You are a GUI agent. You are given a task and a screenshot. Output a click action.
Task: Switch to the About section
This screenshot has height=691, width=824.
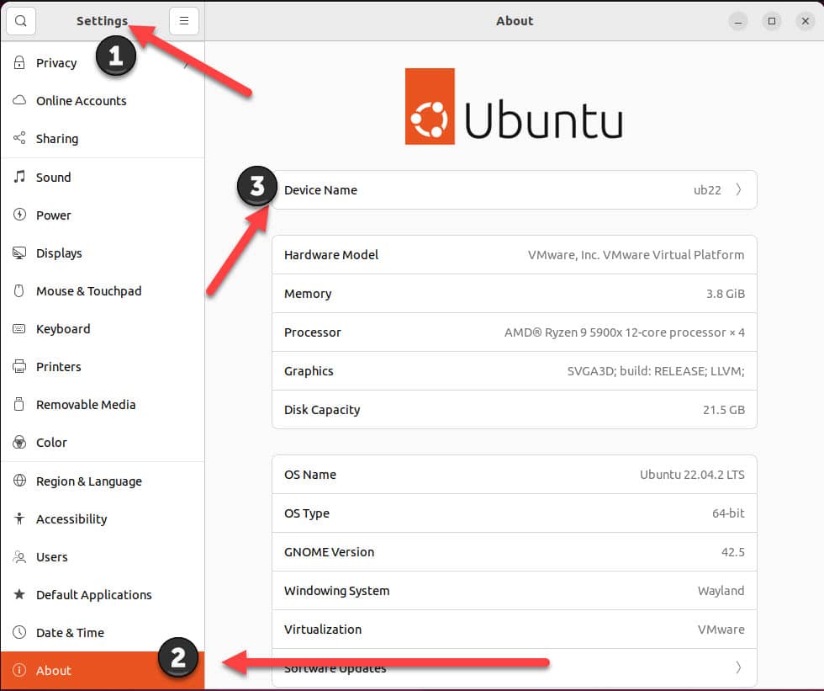(x=53, y=670)
